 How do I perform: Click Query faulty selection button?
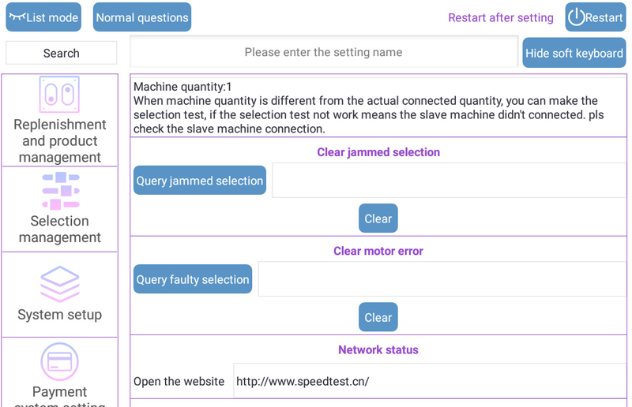[193, 279]
